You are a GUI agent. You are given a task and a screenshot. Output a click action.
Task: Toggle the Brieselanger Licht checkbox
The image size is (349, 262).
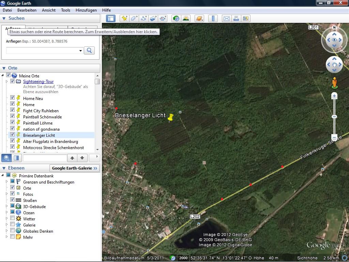click(13, 134)
